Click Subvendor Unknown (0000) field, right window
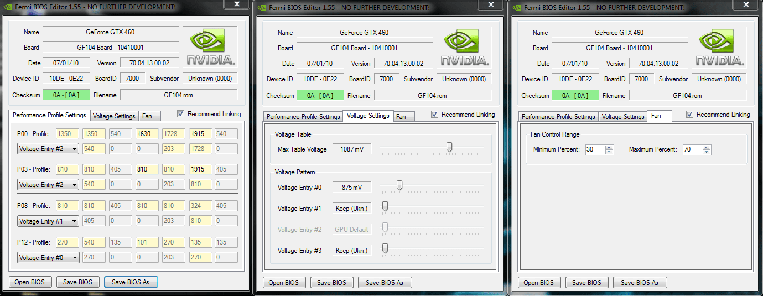 point(719,79)
